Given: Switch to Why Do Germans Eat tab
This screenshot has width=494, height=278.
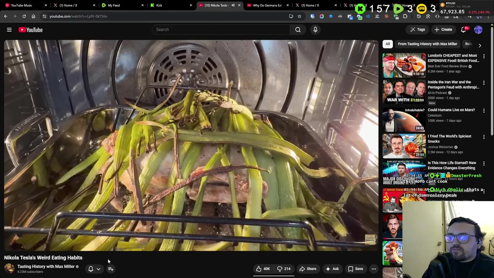Looking at the screenshot, I should point(267,5).
